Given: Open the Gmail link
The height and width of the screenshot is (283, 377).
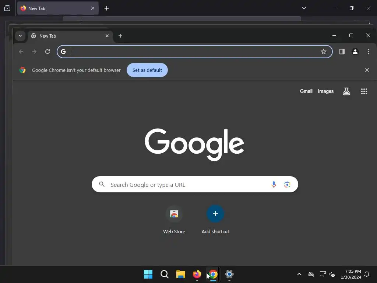Looking at the screenshot, I should point(306,91).
